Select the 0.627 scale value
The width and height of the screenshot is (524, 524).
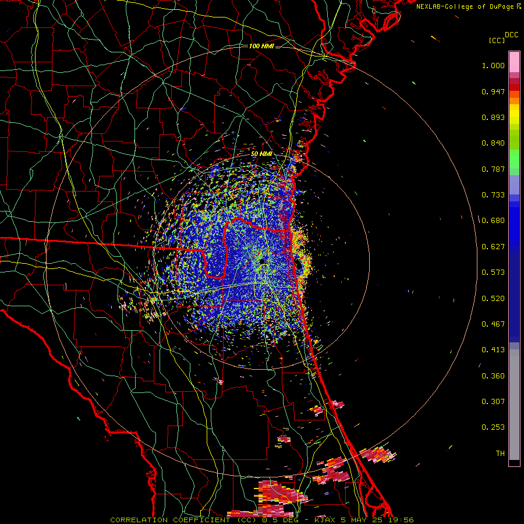[x=493, y=247]
